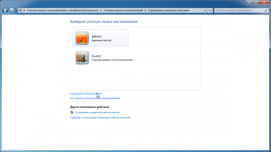Select breadcrumb 'Управление учетными записями'

pyautogui.click(x=168, y=10)
